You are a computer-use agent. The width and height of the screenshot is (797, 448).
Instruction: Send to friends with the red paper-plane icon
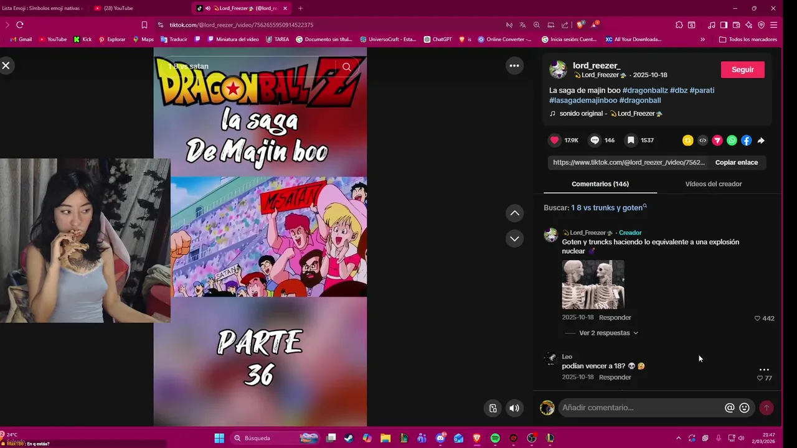point(717,141)
